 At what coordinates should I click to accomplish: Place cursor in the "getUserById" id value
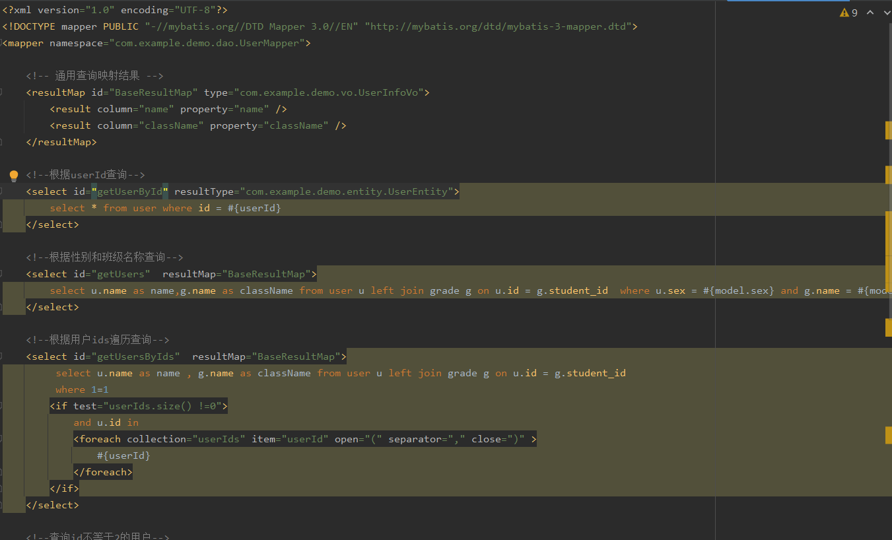point(130,191)
